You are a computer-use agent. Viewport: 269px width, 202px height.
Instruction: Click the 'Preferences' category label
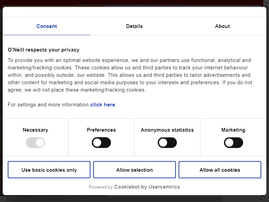pyautogui.click(x=101, y=130)
